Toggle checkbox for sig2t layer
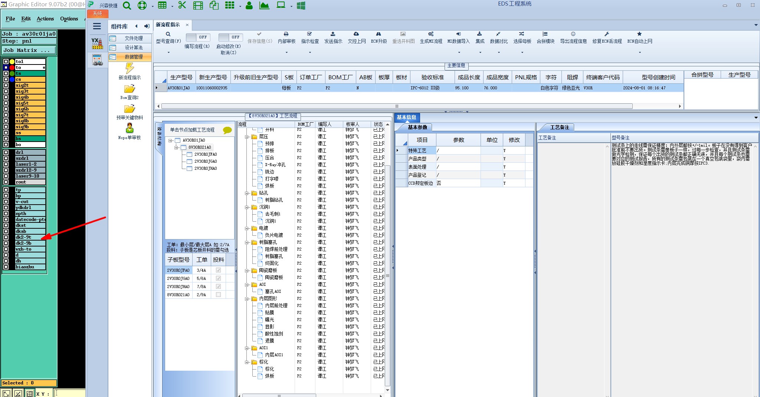This screenshot has height=397, width=760. point(6,85)
